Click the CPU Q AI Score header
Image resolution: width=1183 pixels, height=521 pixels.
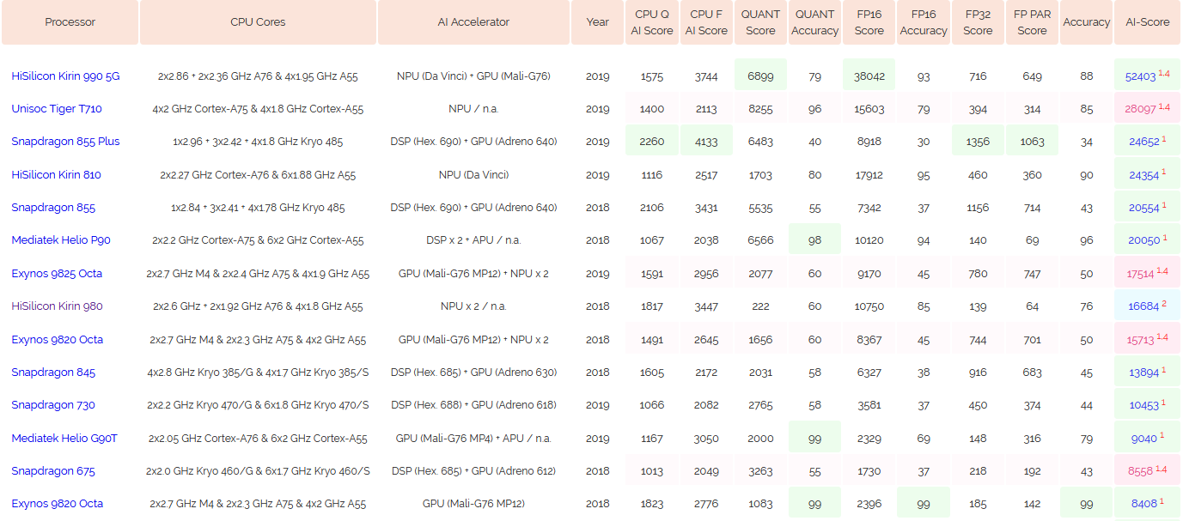(x=652, y=22)
